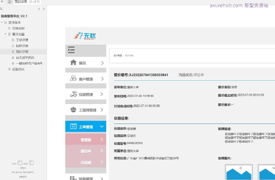Click the 工单管理 list icon

[x=73, y=126]
